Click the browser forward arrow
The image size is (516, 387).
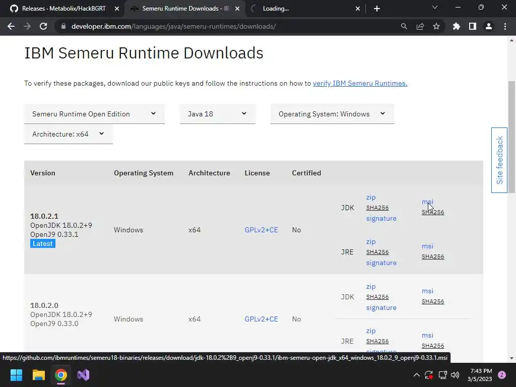(x=27, y=26)
